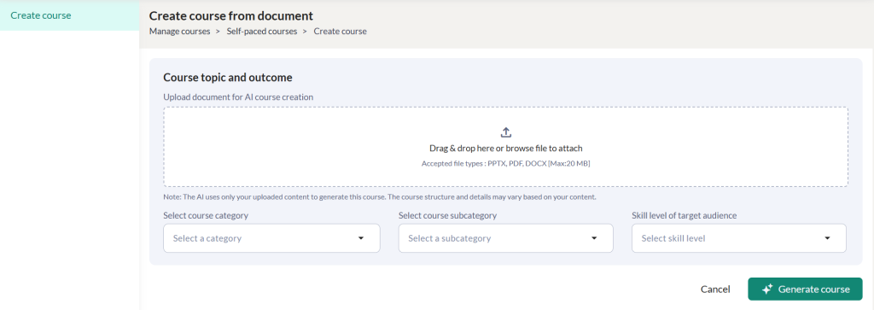Go to Manage courses breadcrumb

tap(179, 32)
